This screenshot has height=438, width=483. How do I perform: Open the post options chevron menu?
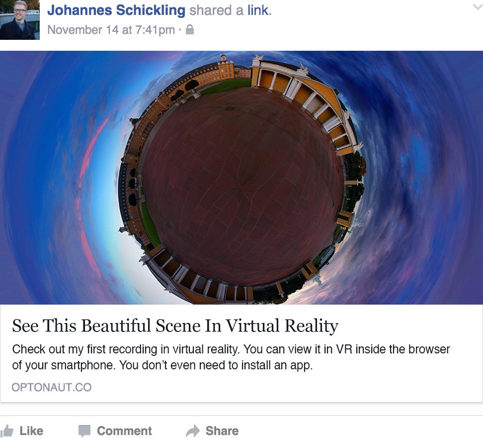[478, 7]
